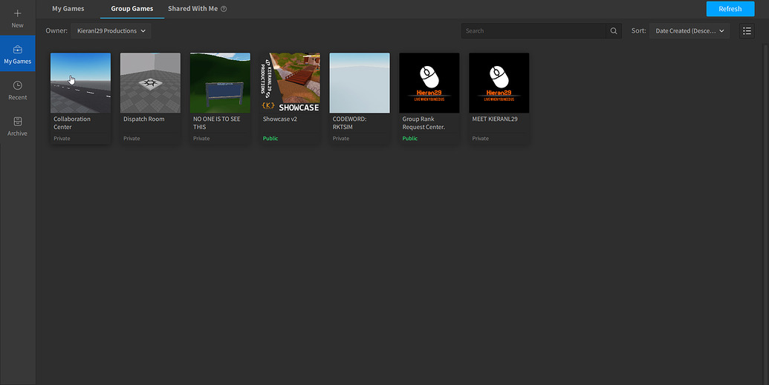Open the Recent clock sidebar item

(18, 90)
